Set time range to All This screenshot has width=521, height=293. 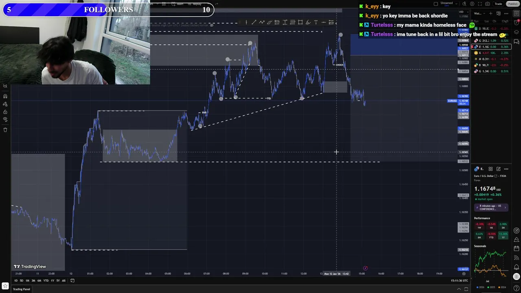[x=63, y=280]
